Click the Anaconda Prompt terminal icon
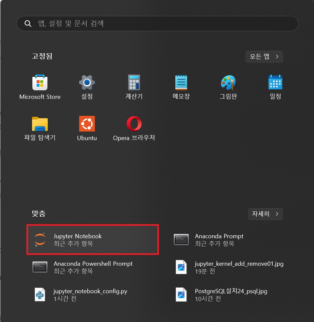 181,240
